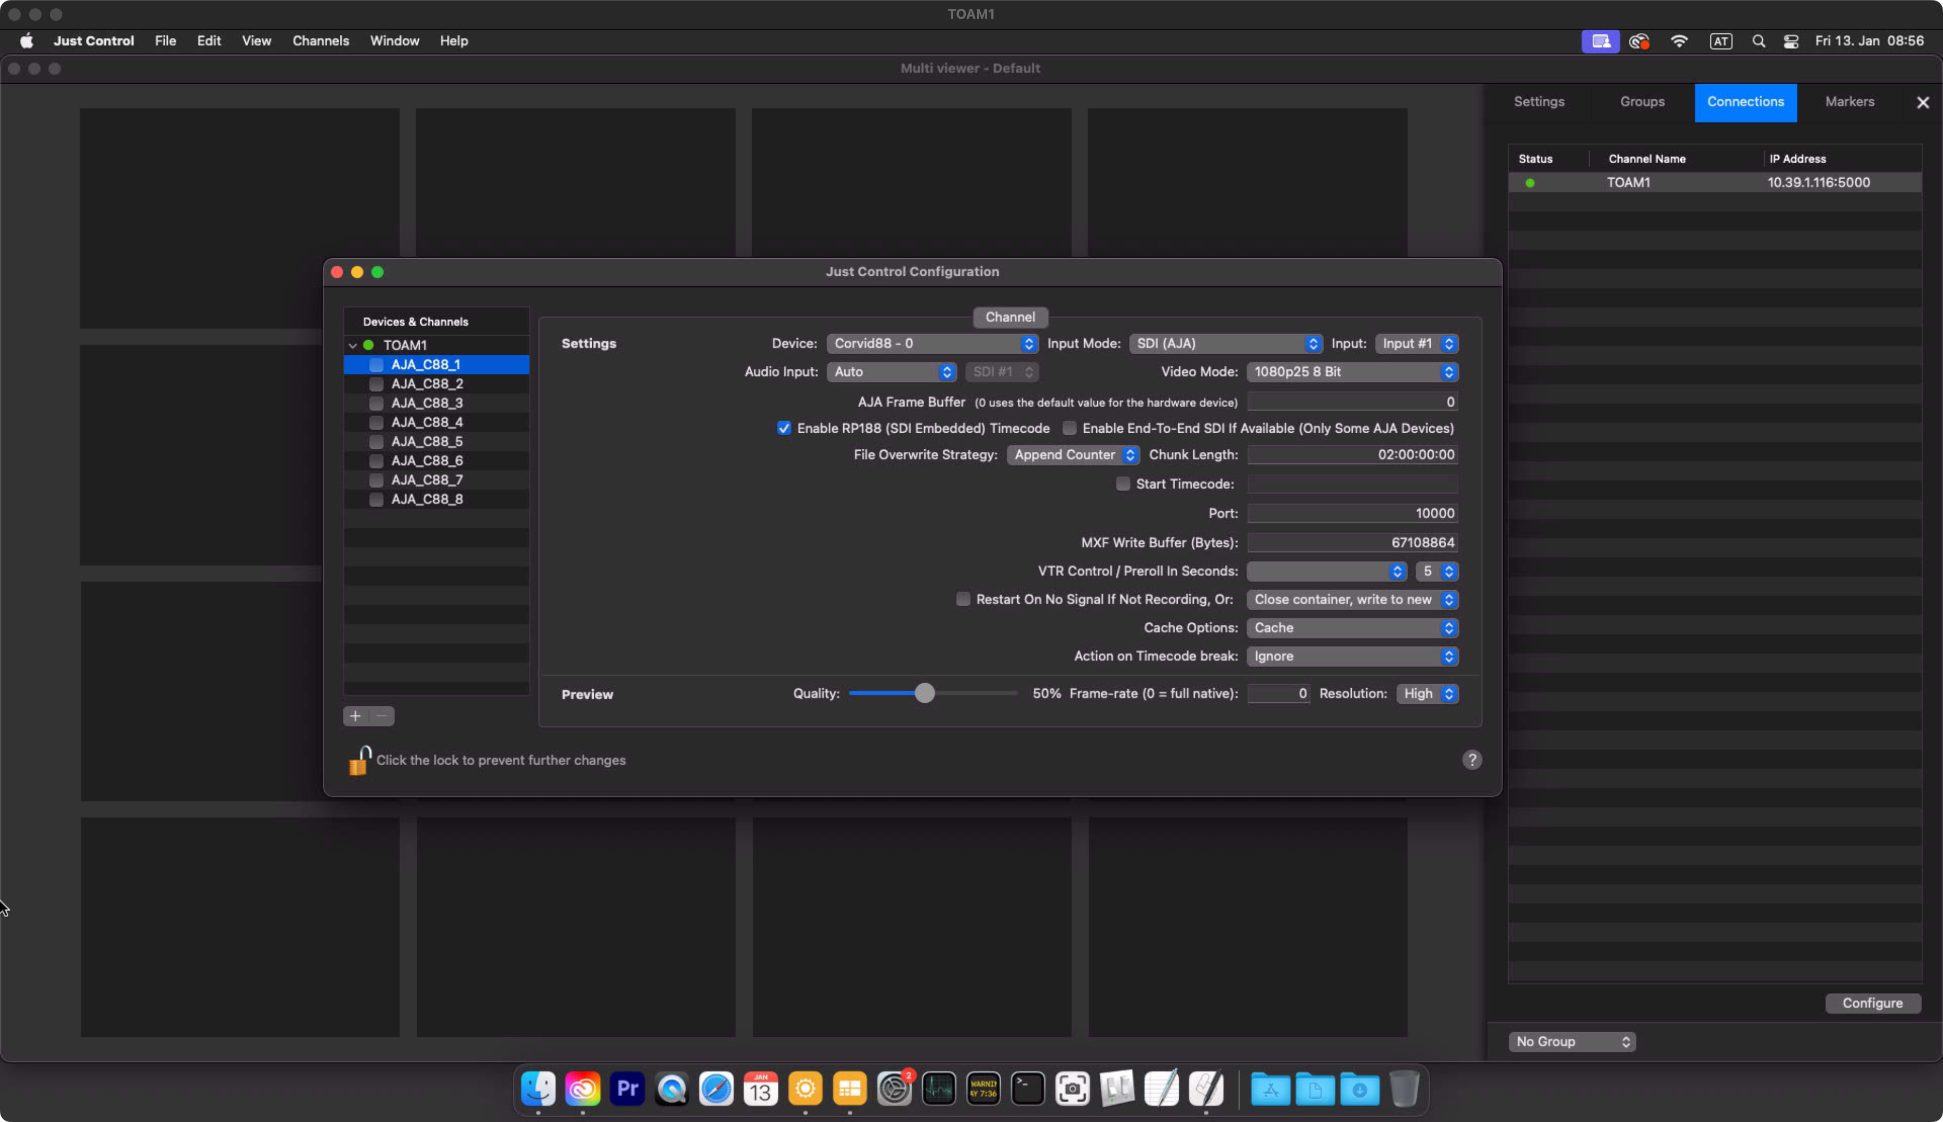Open Video Mode 1080p25 8 Bit dropdown

(x=1352, y=372)
